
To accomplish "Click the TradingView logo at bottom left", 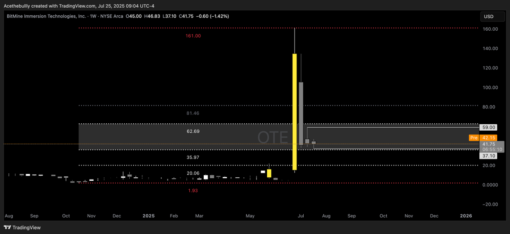I will (22, 228).
